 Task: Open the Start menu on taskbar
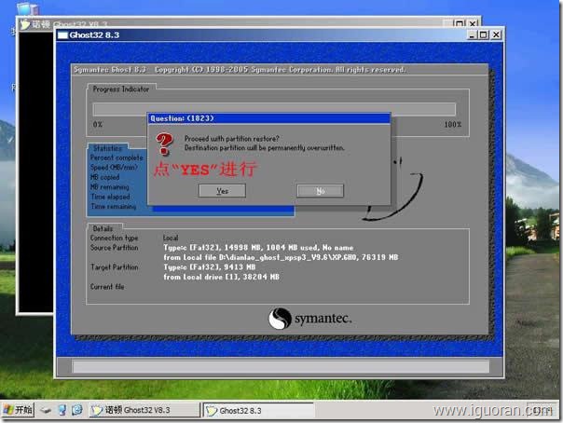click(18, 410)
